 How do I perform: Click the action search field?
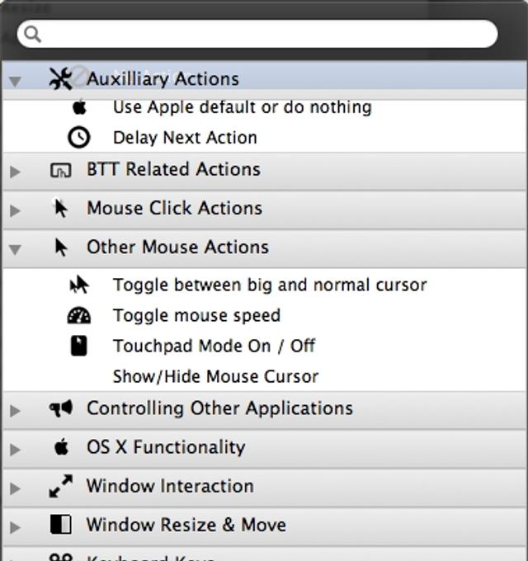pos(264,34)
